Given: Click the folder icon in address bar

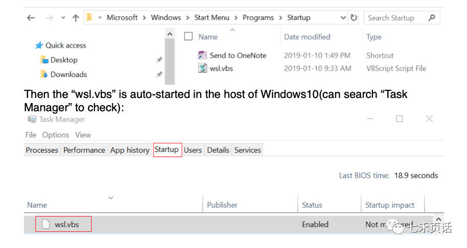Looking at the screenshot, I should 89,17.
